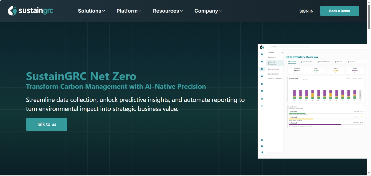The height and width of the screenshot is (176, 371).
Task: Click the yellow Scope 2 progress bar
Action: click(x=301, y=119)
